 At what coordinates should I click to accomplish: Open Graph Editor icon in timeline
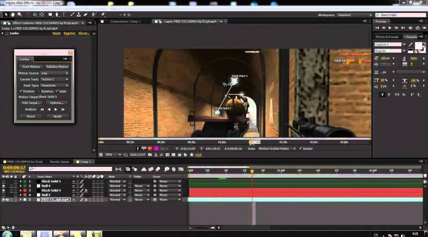(x=181, y=169)
